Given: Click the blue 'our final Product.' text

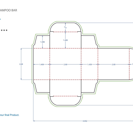Looking at the screenshot, I should [10, 115].
